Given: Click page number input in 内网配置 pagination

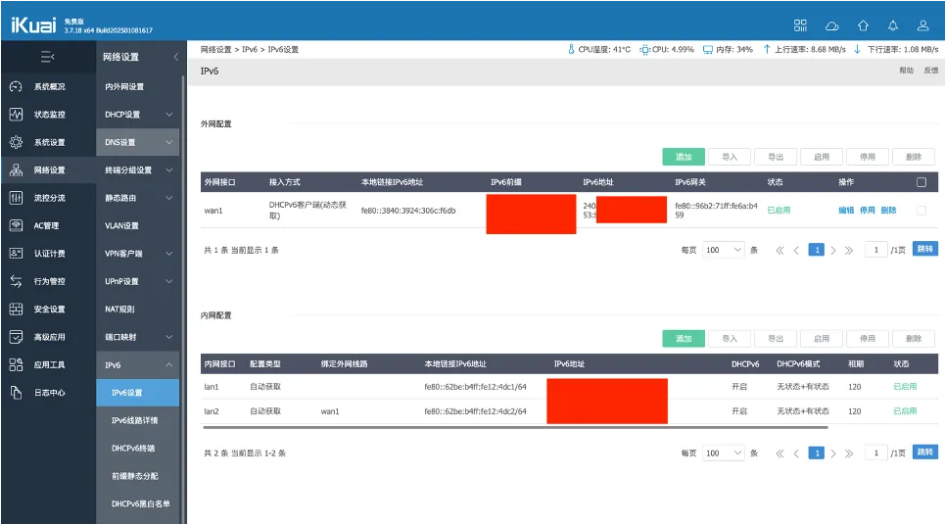Looking at the screenshot, I should [x=876, y=453].
